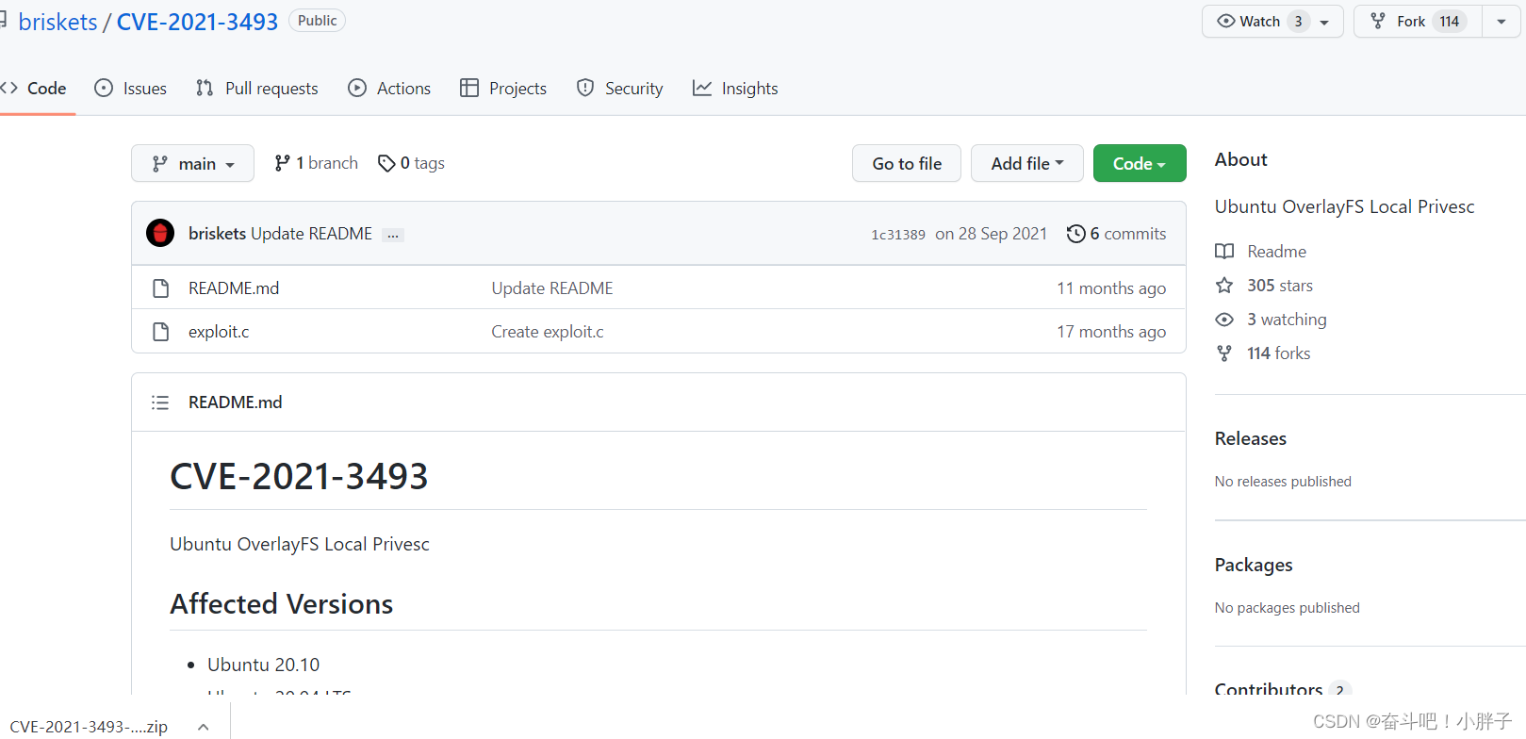Open the main branch selector dropdown
This screenshot has width=1526, height=739.
tap(192, 163)
